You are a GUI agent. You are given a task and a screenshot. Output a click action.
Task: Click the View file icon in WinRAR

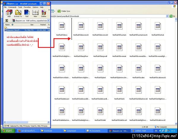35,13
